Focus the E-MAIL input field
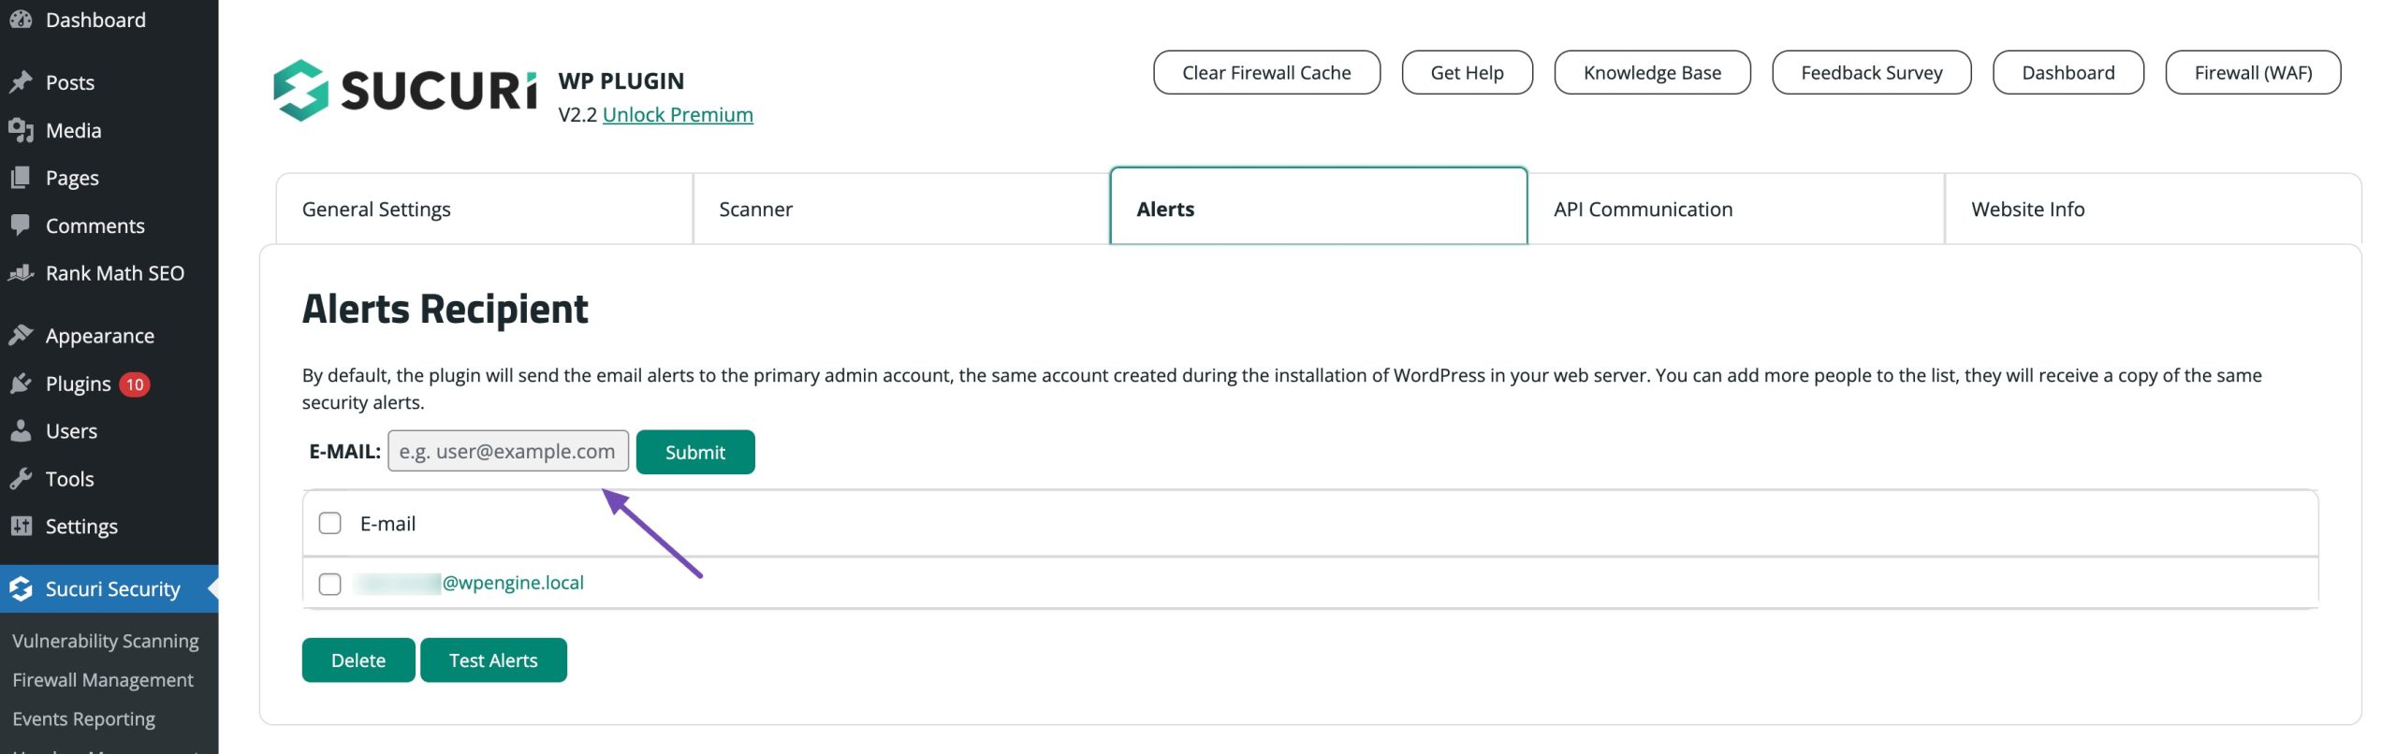This screenshot has width=2396, height=754. click(x=508, y=452)
